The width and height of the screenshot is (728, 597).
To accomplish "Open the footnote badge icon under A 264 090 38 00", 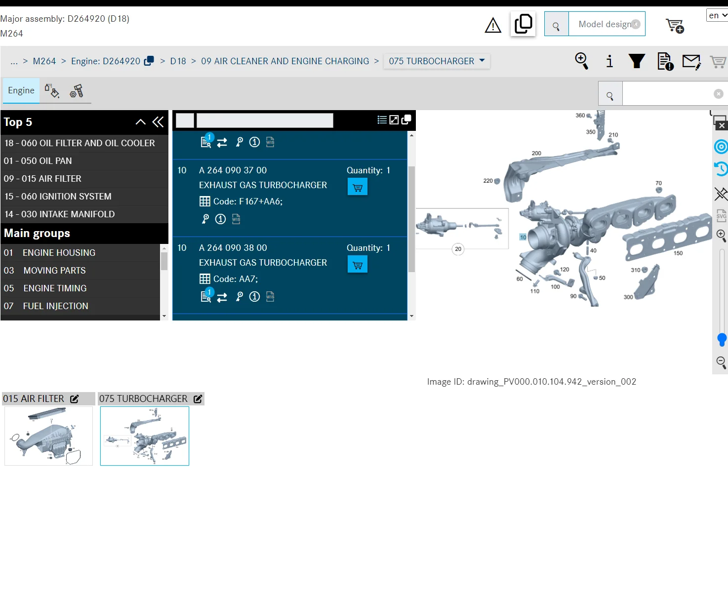I will [207, 295].
